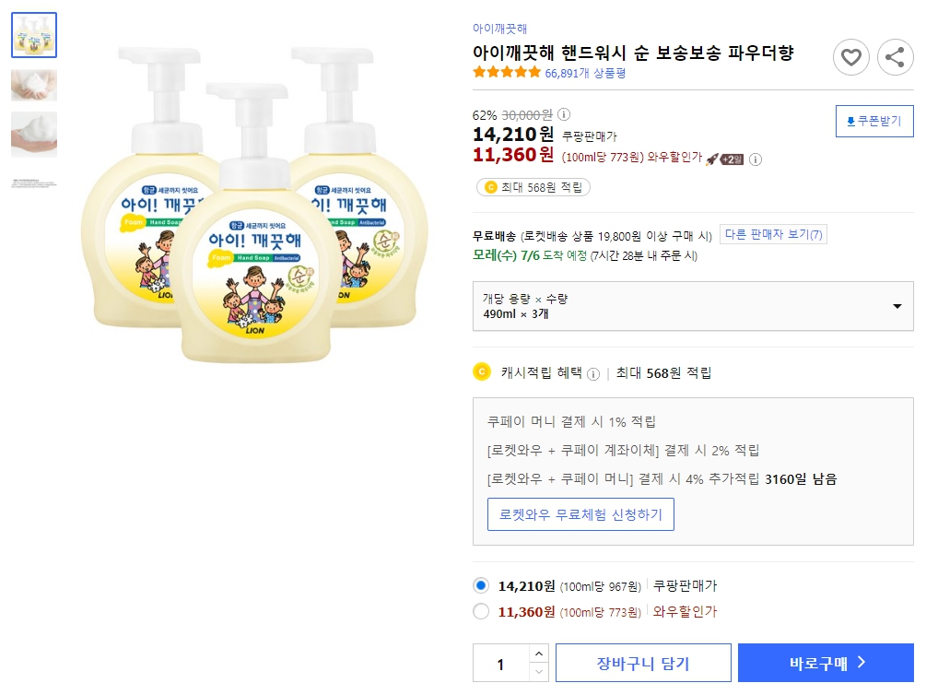Select the 14,210원 쿠팡판매가 option
Viewport: 926px width, 695px height.
[480, 584]
